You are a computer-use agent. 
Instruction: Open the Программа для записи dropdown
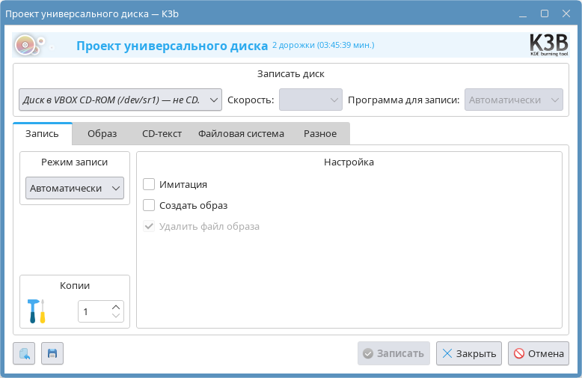pos(514,100)
